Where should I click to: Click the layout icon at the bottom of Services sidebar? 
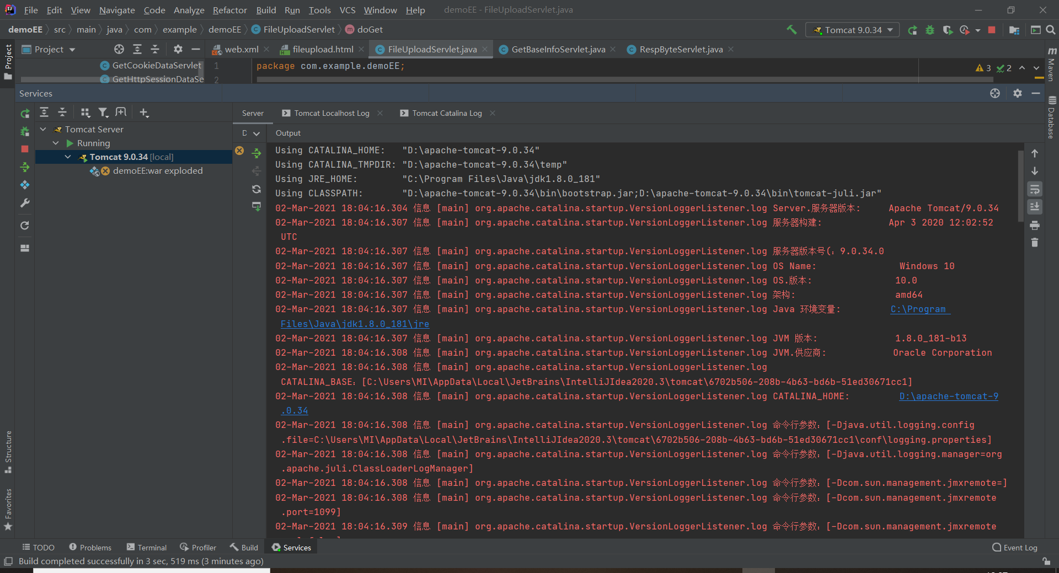click(25, 248)
